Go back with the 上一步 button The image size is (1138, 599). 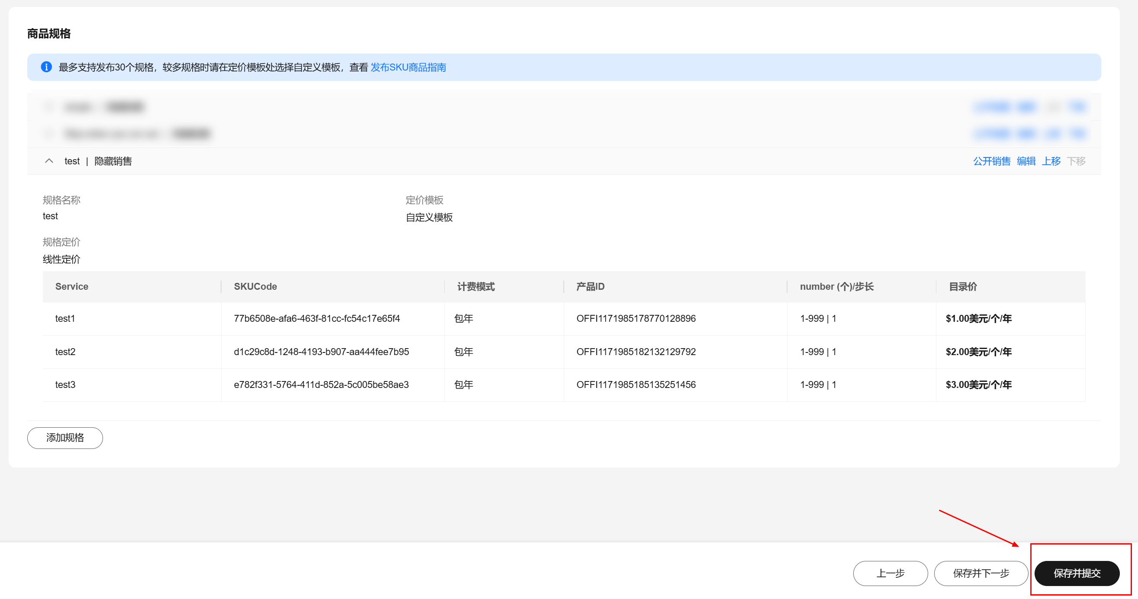click(890, 573)
